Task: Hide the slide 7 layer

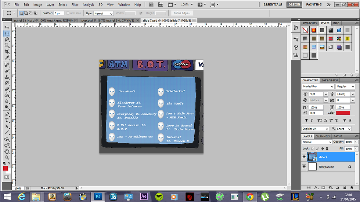Action: click(304, 157)
